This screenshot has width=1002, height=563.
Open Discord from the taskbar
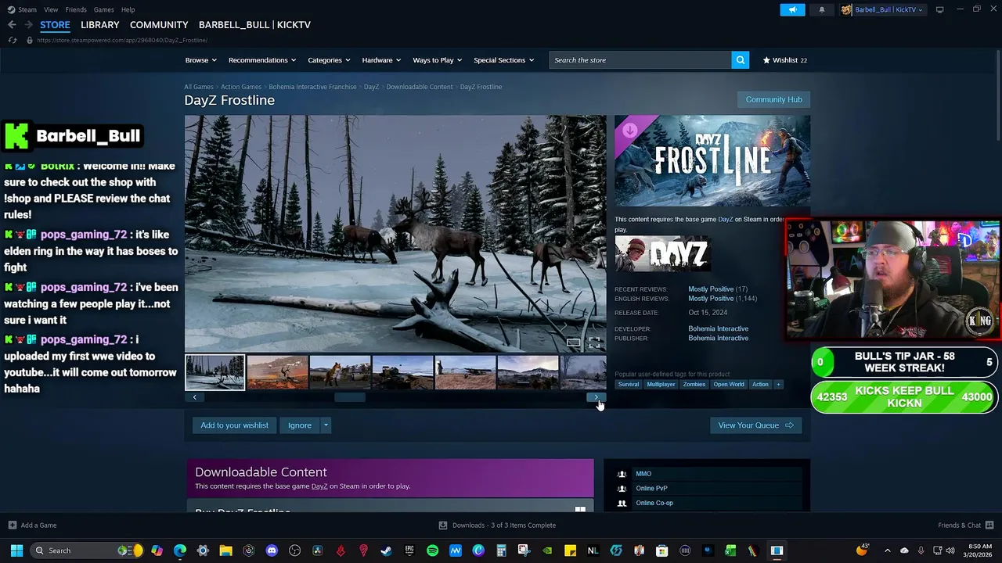[272, 550]
